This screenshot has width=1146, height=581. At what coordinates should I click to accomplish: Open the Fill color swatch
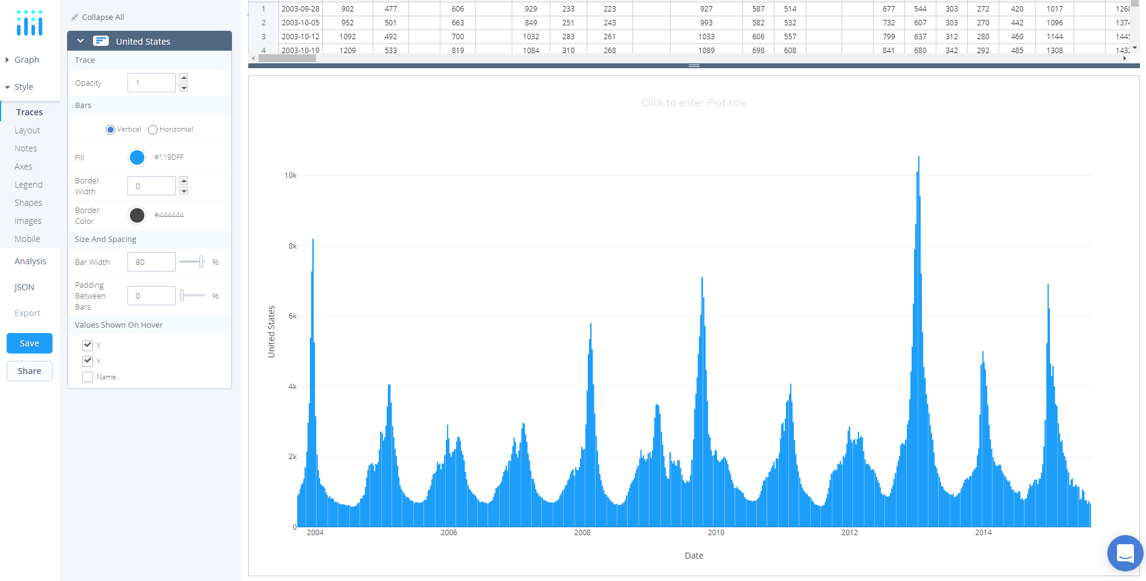[137, 157]
